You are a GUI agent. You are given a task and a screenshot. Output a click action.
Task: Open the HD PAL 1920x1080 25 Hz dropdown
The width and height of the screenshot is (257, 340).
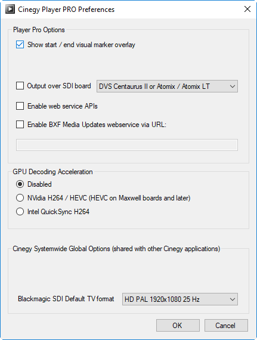pos(180,299)
